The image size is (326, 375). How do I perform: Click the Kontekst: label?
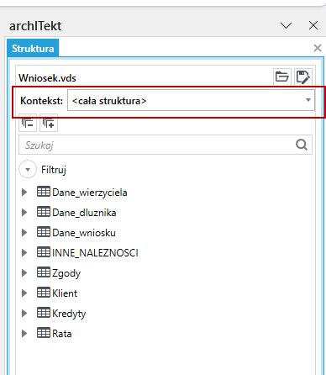coord(42,101)
